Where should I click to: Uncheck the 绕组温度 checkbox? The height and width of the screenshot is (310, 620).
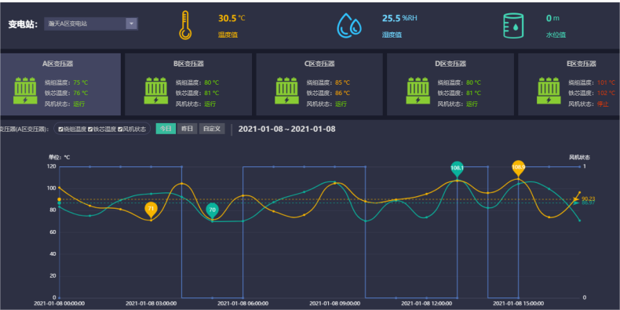tap(60, 129)
